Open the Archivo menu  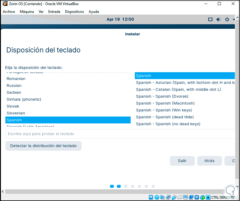[x=9, y=12]
